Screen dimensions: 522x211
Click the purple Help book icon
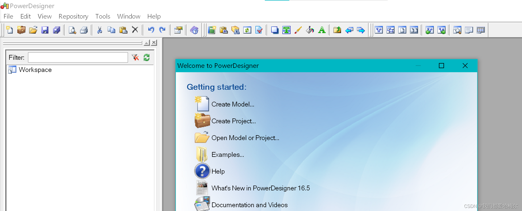(x=194, y=30)
